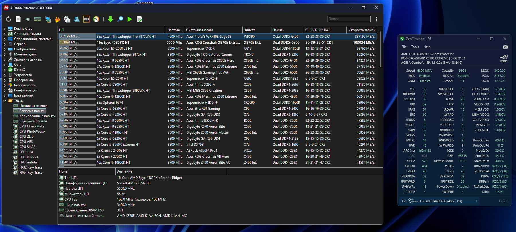Image resolution: width=516 pixels, height=232 pixels.
Task: Click the Refresh icon in AIDA64 toolbar
Action: 9,19
